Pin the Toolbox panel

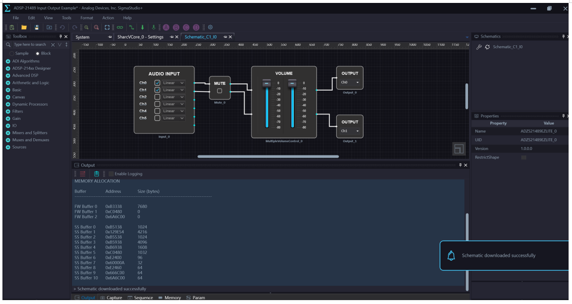60,37
